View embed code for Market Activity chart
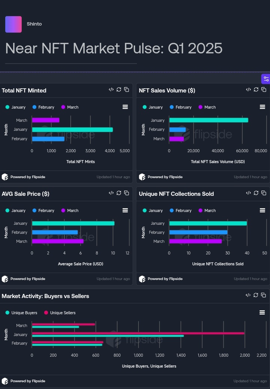The image size is (270, 389). point(248,295)
